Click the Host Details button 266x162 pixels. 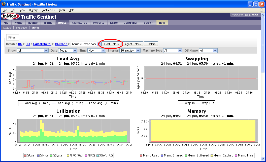pos(112,44)
